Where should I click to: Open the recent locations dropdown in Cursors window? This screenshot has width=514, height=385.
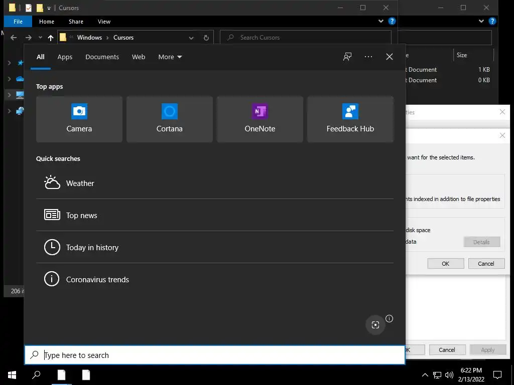(x=40, y=38)
